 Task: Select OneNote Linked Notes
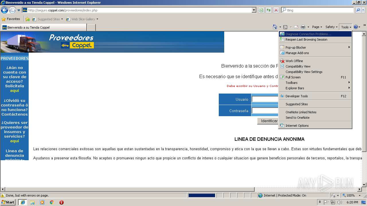pos(315,112)
